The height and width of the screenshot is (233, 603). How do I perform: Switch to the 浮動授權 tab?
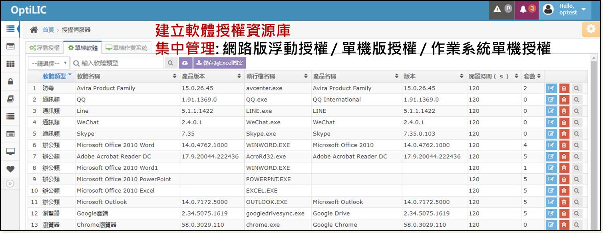tap(44, 48)
